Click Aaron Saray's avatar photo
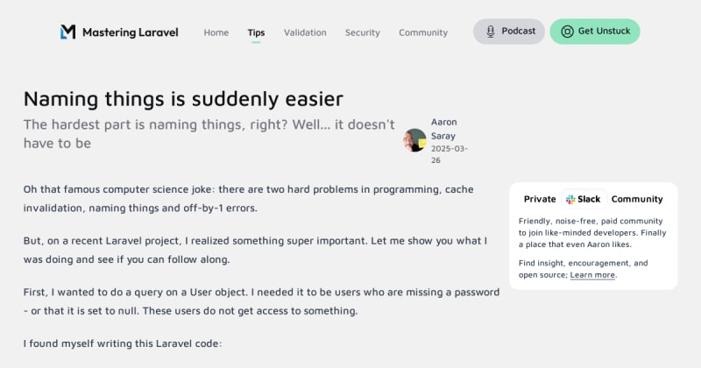The width and height of the screenshot is (701, 368). [x=414, y=141]
